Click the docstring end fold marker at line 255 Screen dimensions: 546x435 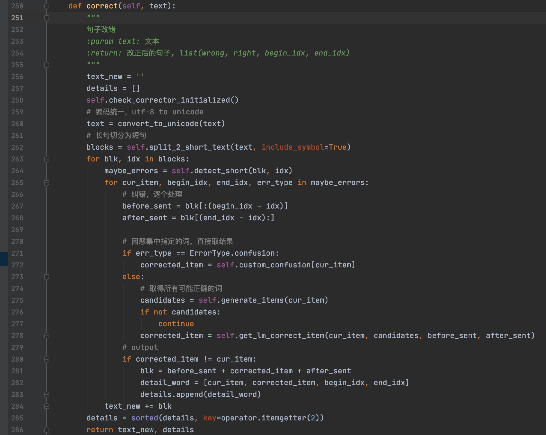tap(47, 65)
